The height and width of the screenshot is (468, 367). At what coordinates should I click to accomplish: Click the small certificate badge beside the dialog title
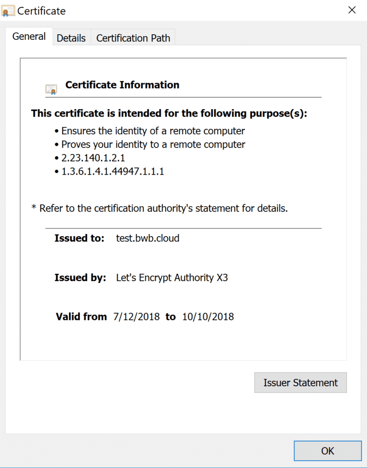[7, 10]
